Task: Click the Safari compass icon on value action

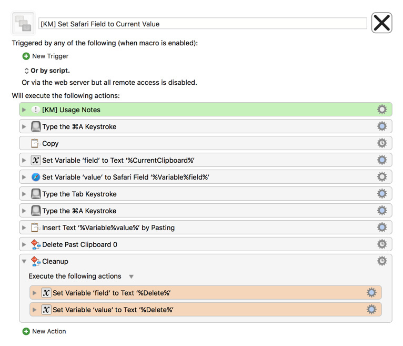Action: (x=36, y=177)
